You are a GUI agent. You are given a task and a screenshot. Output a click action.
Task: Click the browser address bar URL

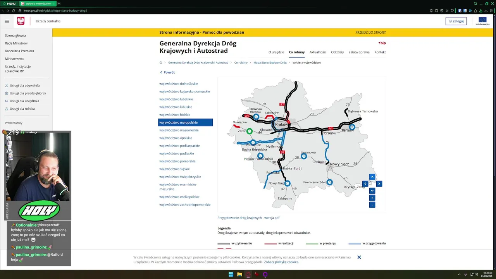pos(55,10)
